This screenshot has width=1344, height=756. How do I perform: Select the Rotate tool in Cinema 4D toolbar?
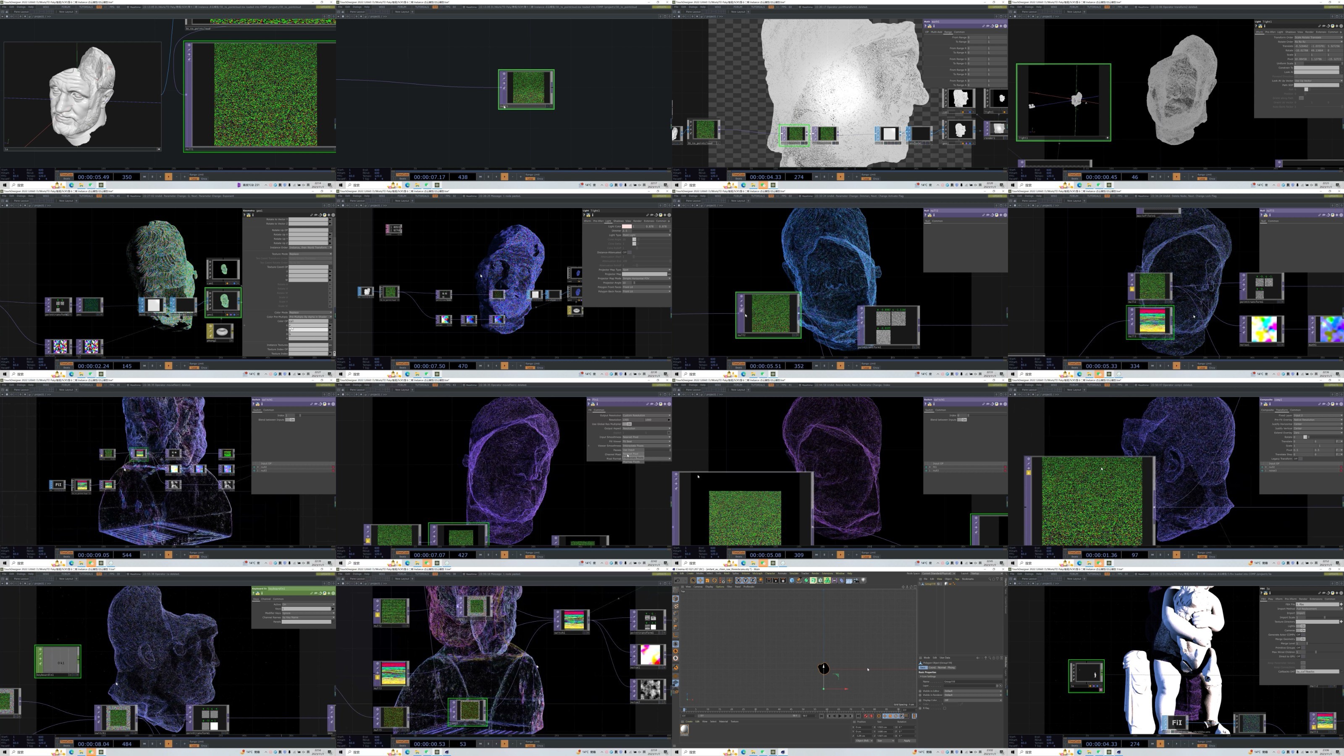click(715, 581)
